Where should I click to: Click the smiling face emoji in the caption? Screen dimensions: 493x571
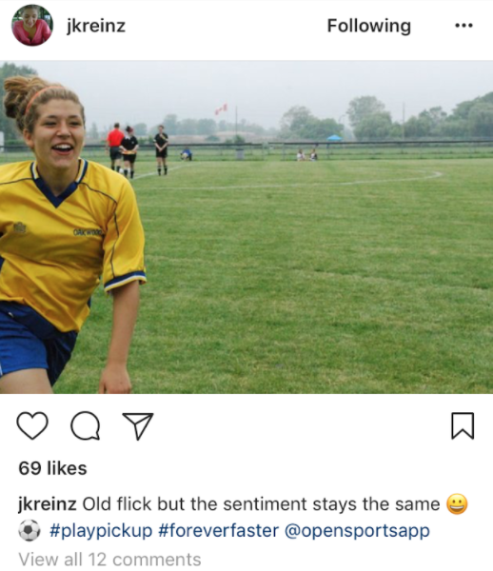tap(457, 504)
